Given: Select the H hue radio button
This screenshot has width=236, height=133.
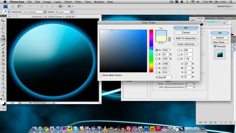Looking at the screenshot, I should [157, 50].
